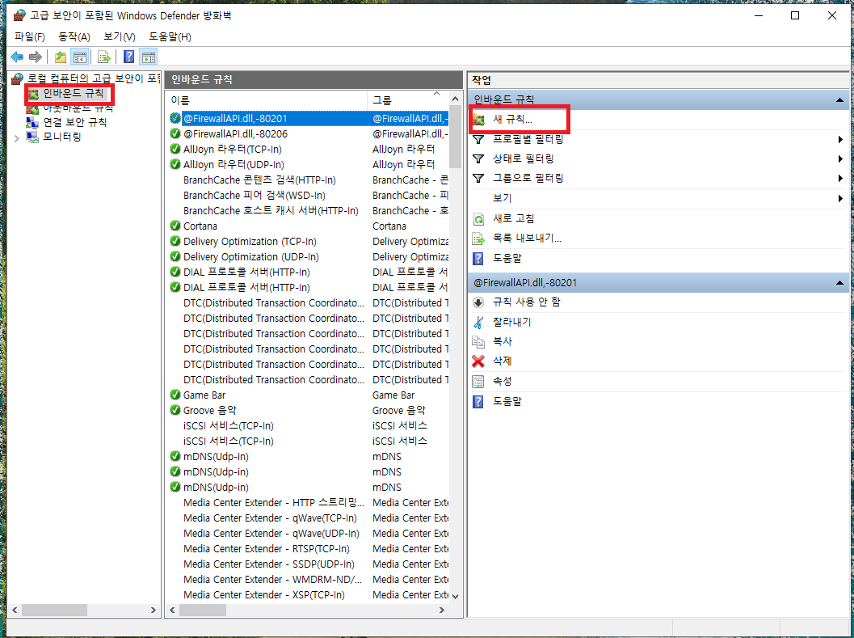Screen dimensions: 854x638
Task: Click the 속성 properties icon
Action: [478, 381]
